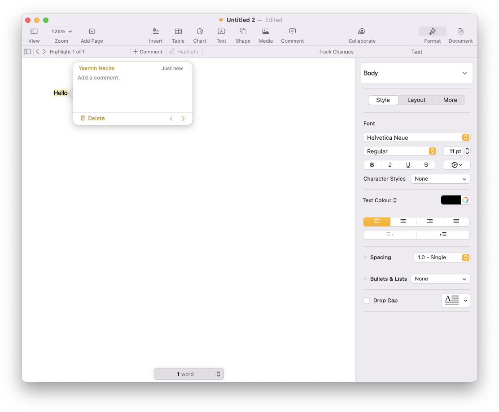
Task: Toggle bold formatting
Action: click(x=372, y=164)
